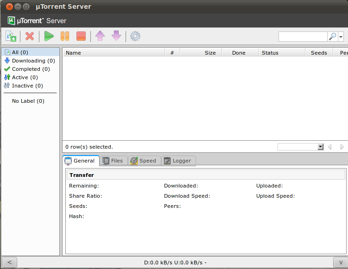Move torrent down in queue arrow
The height and width of the screenshot is (269, 348).
tap(116, 36)
